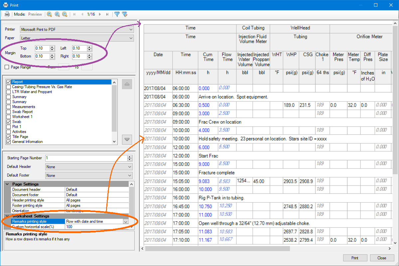This screenshot has height=266, width=399.
Task: Click the 'Start Frac' remark row
Action: [x=208, y=156]
